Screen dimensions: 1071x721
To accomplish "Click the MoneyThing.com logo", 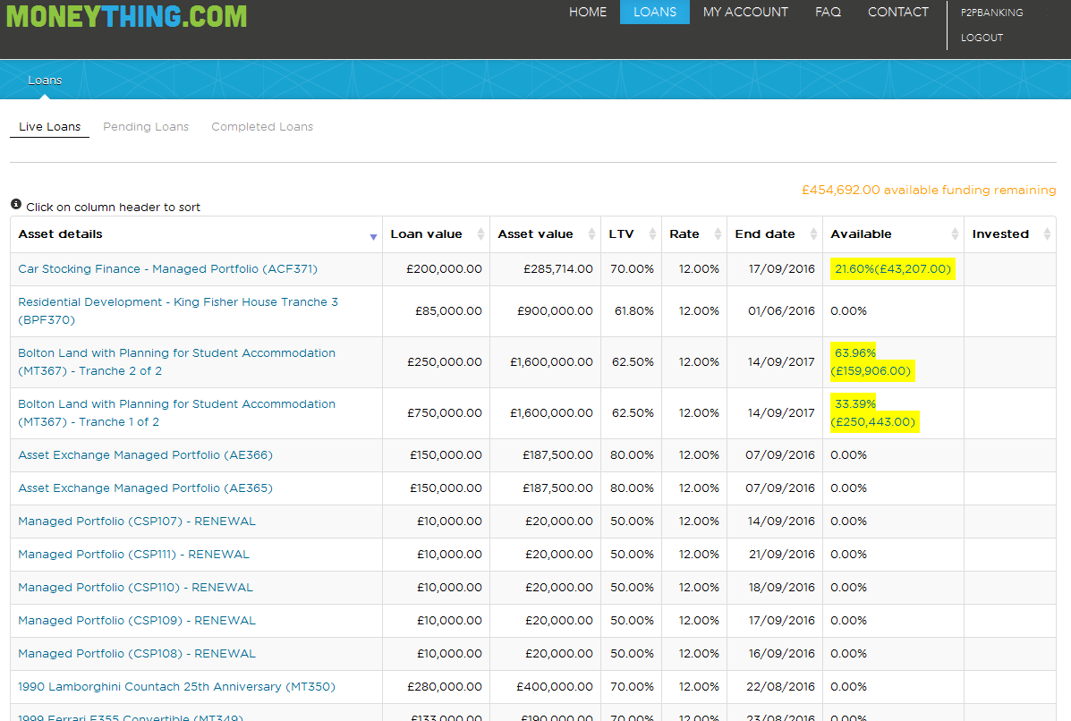I will point(126,16).
